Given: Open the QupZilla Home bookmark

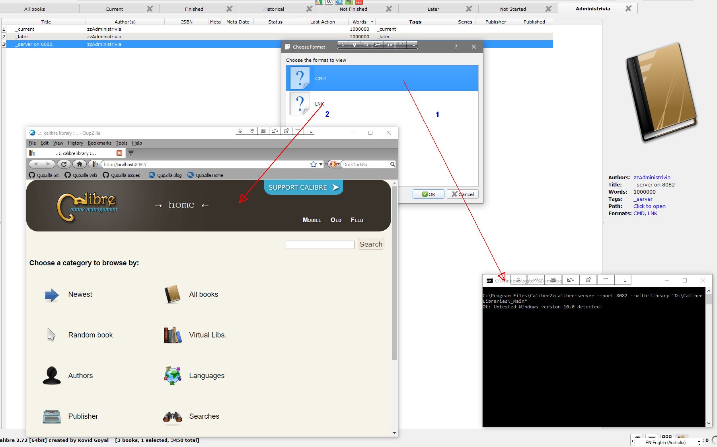Looking at the screenshot, I should point(205,175).
